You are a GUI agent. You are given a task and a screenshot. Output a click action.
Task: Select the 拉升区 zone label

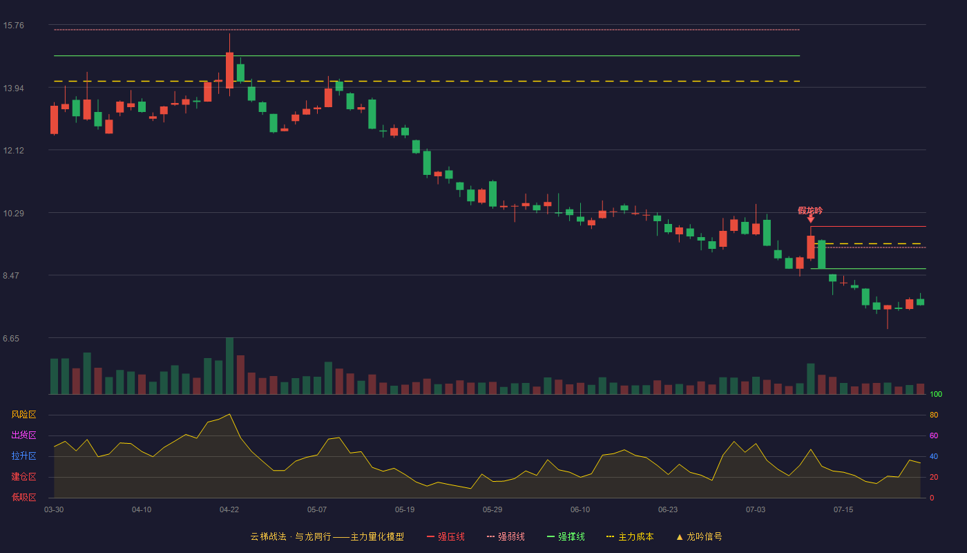pos(23,456)
